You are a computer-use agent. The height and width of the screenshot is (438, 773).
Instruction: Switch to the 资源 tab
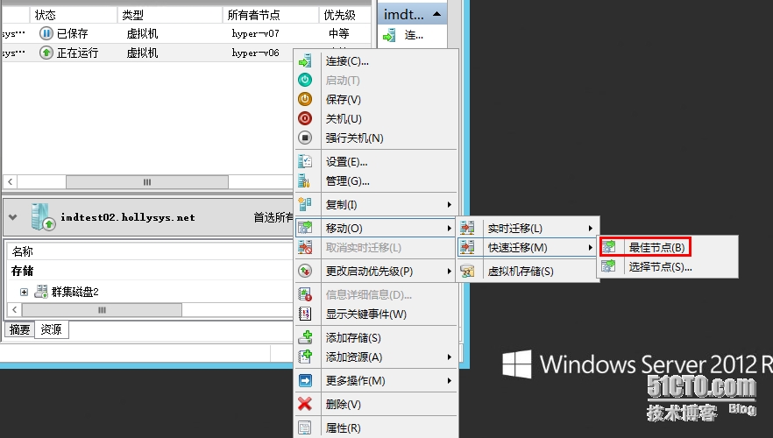click(51, 329)
